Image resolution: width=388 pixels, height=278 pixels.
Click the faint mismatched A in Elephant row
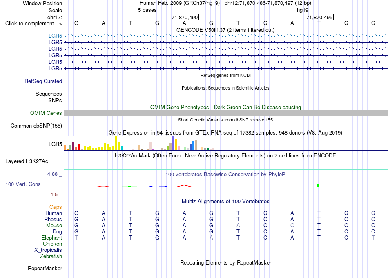pyautogui.click(x=211, y=238)
